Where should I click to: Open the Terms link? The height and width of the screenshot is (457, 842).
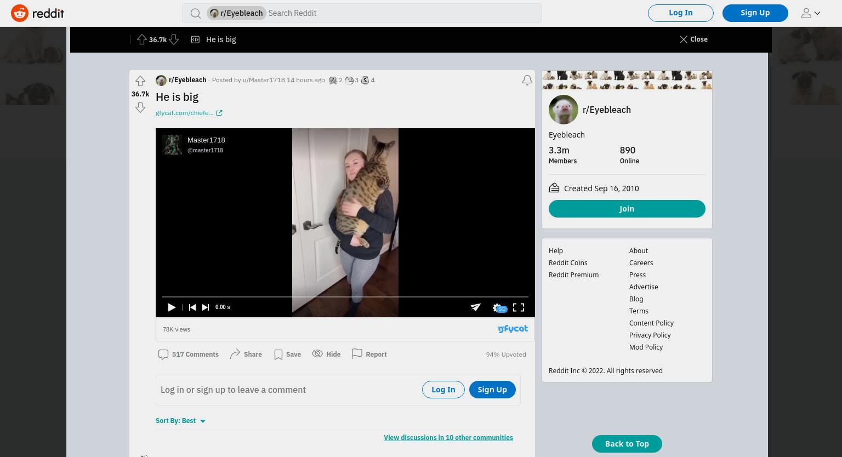coord(639,311)
